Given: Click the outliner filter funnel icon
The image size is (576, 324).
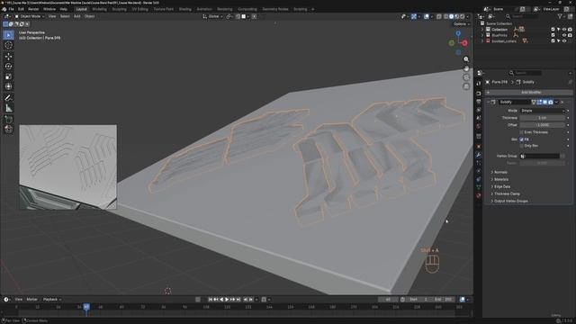Looking at the screenshot, I should point(560,16).
